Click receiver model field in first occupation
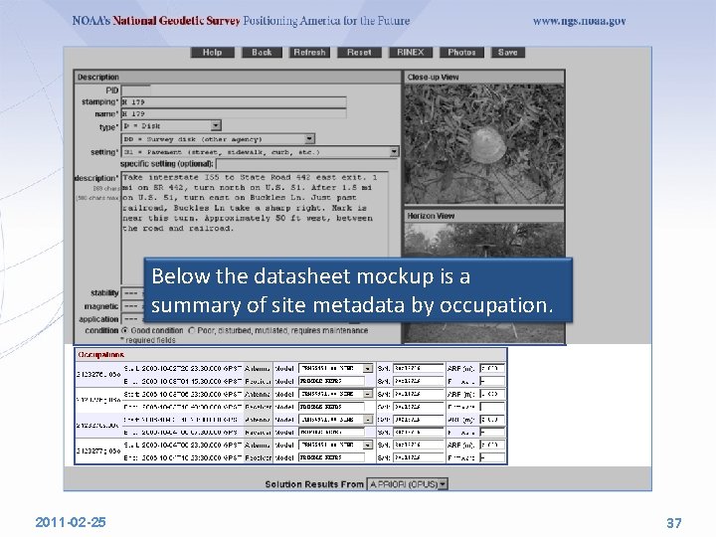Image resolution: width=716 pixels, height=537 pixels. click(x=331, y=381)
